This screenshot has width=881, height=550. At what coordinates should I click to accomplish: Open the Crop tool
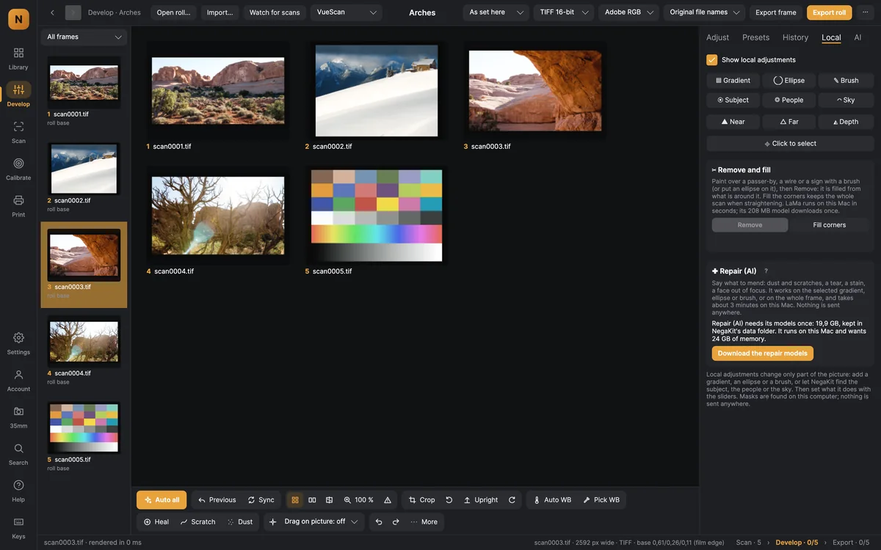pyautogui.click(x=422, y=500)
